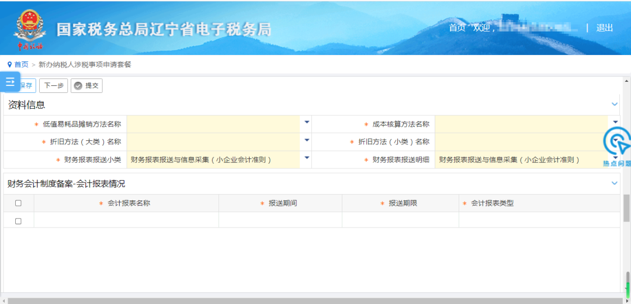Collapse the 资料信息 section chevron
This screenshot has width=631, height=304.
pyautogui.click(x=615, y=104)
